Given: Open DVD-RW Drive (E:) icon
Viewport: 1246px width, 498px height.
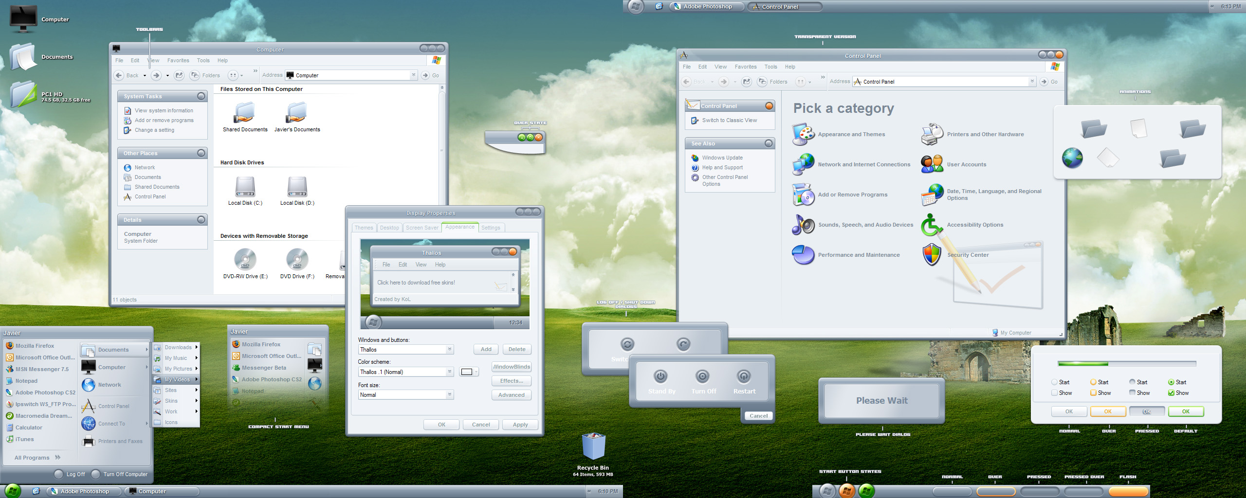Looking at the screenshot, I should [x=245, y=259].
